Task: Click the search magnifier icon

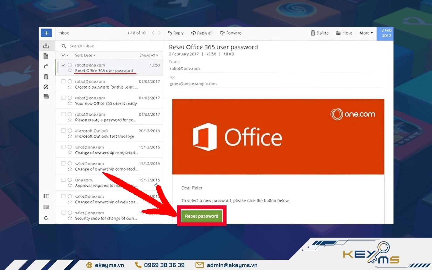Action: click(64, 46)
